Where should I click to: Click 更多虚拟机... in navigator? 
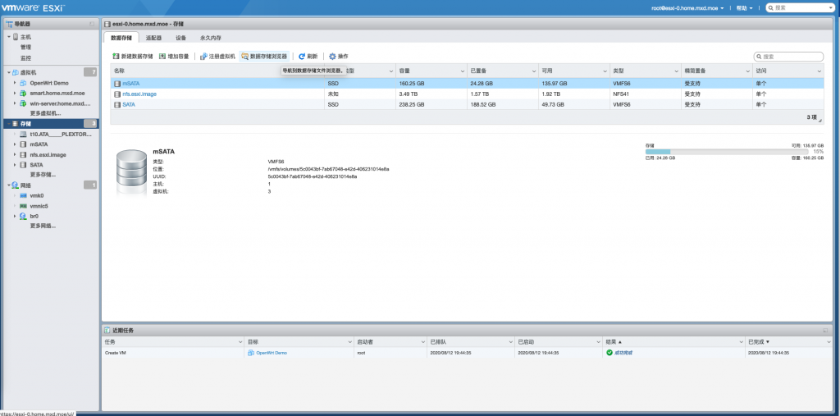point(46,114)
